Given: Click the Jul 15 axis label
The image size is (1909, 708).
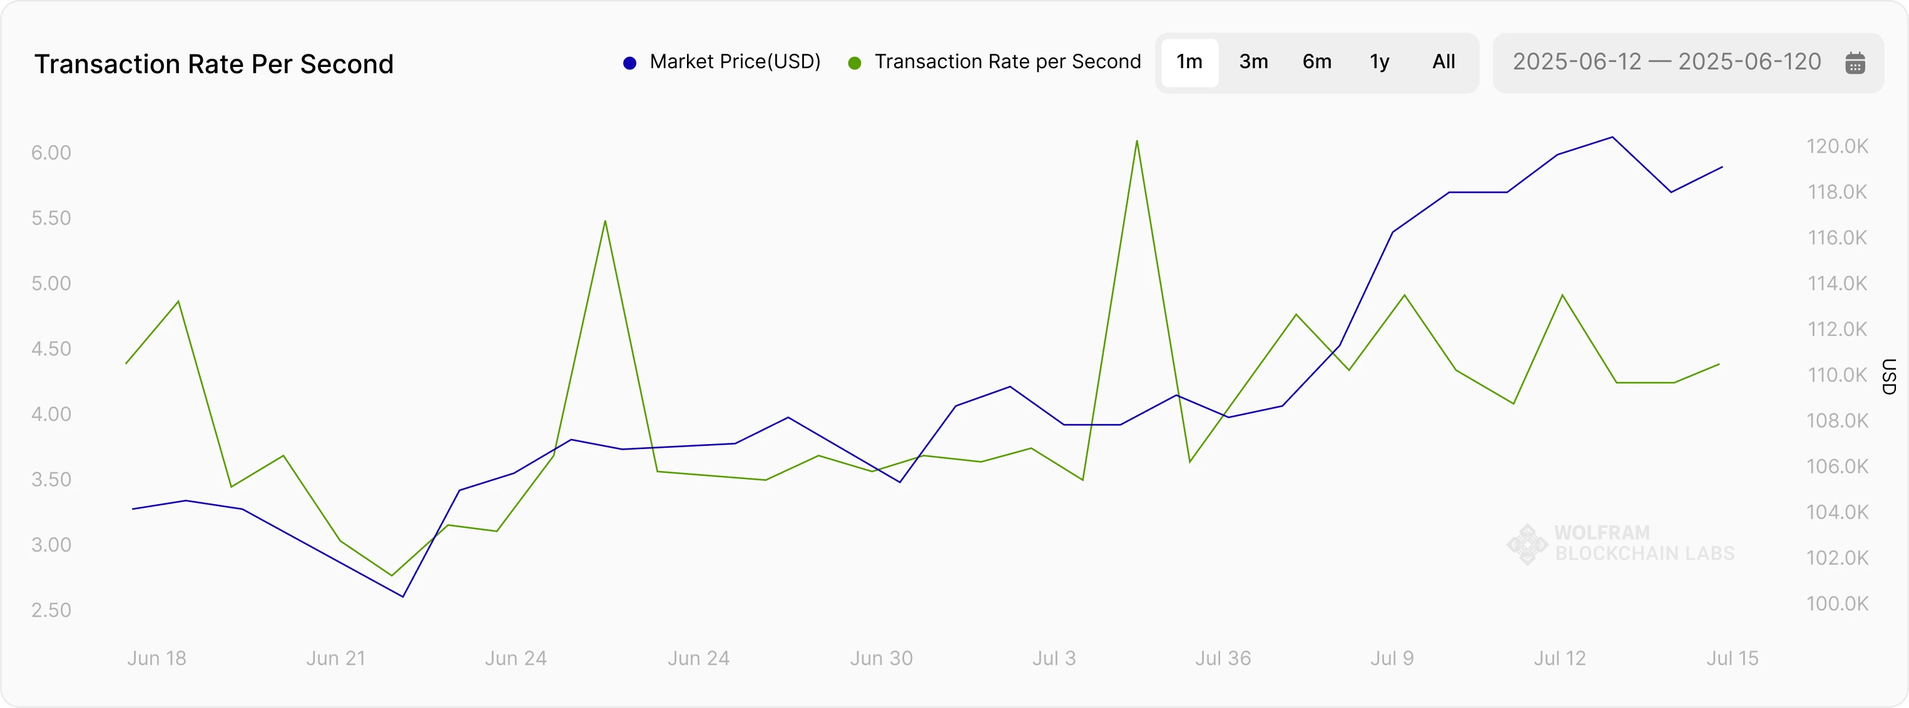Looking at the screenshot, I should coord(1733,659).
